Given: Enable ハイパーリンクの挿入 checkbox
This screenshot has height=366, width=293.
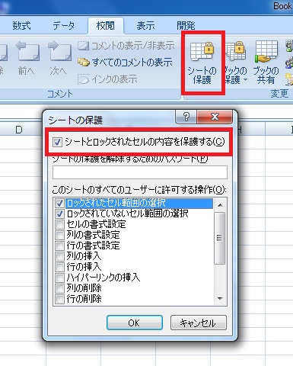Looking at the screenshot, I should (59, 278).
